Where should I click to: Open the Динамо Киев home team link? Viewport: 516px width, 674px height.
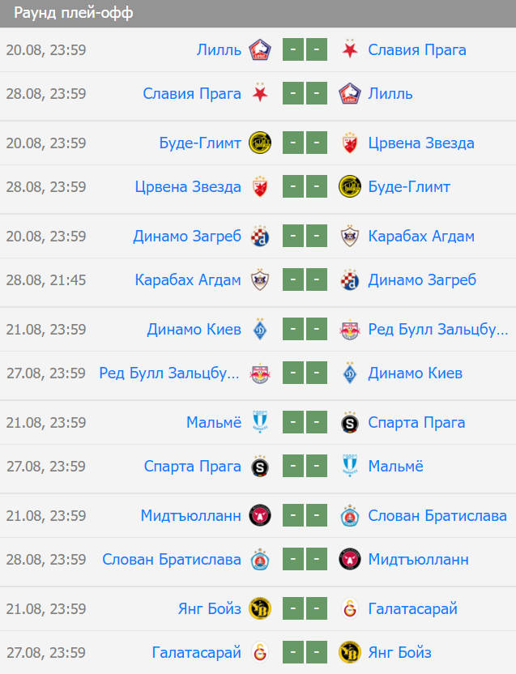194,329
